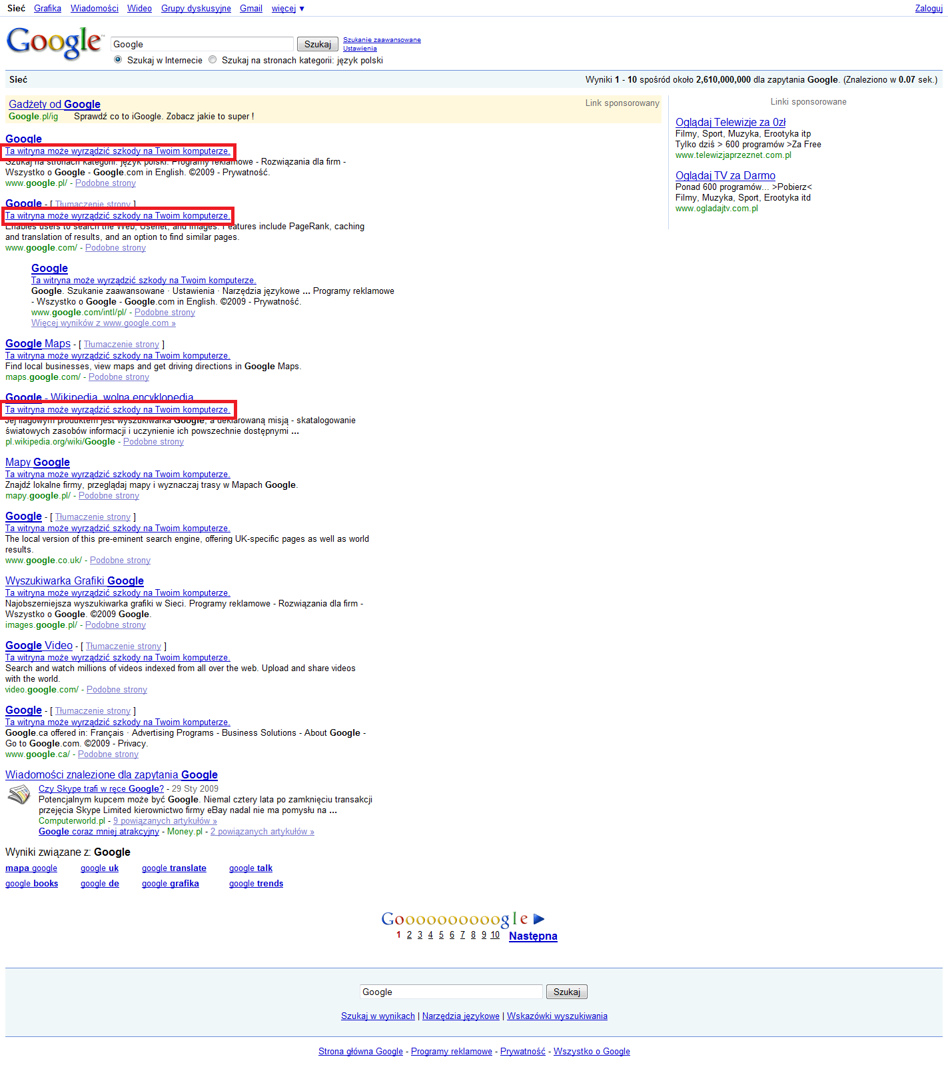Open ad 'Oglądaj Telewizję za 0zł'
The width and height of the screenshot is (948, 1065).
tap(730, 122)
